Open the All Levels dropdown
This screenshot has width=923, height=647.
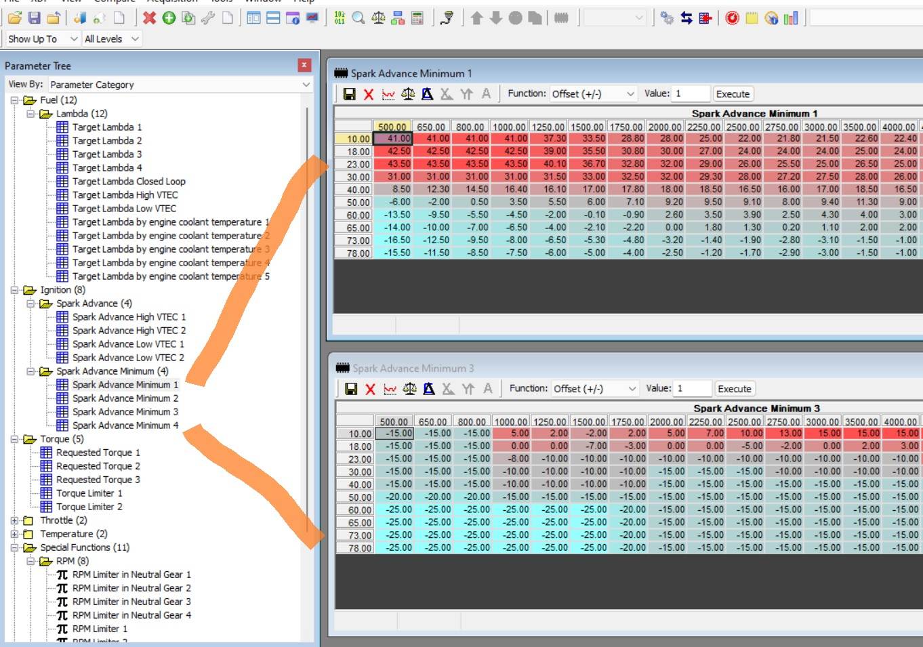coord(111,39)
